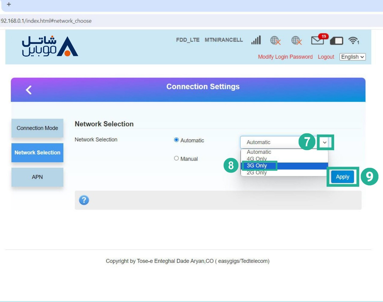383x302 pixels.
Task: Click Modify Login Password link
Action: point(285,57)
